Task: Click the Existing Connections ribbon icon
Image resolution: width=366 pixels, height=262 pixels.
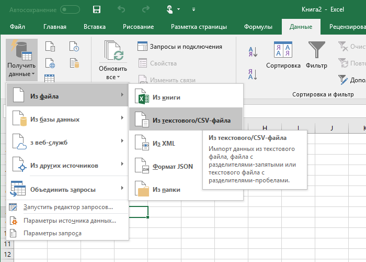Action: pos(74,63)
